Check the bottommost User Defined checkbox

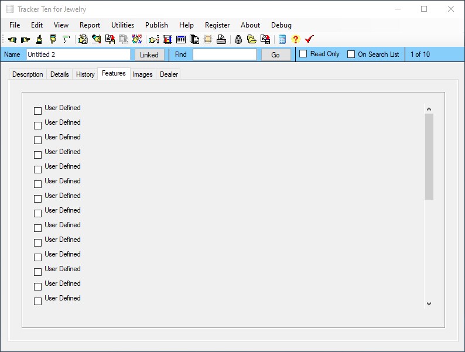[37, 301]
